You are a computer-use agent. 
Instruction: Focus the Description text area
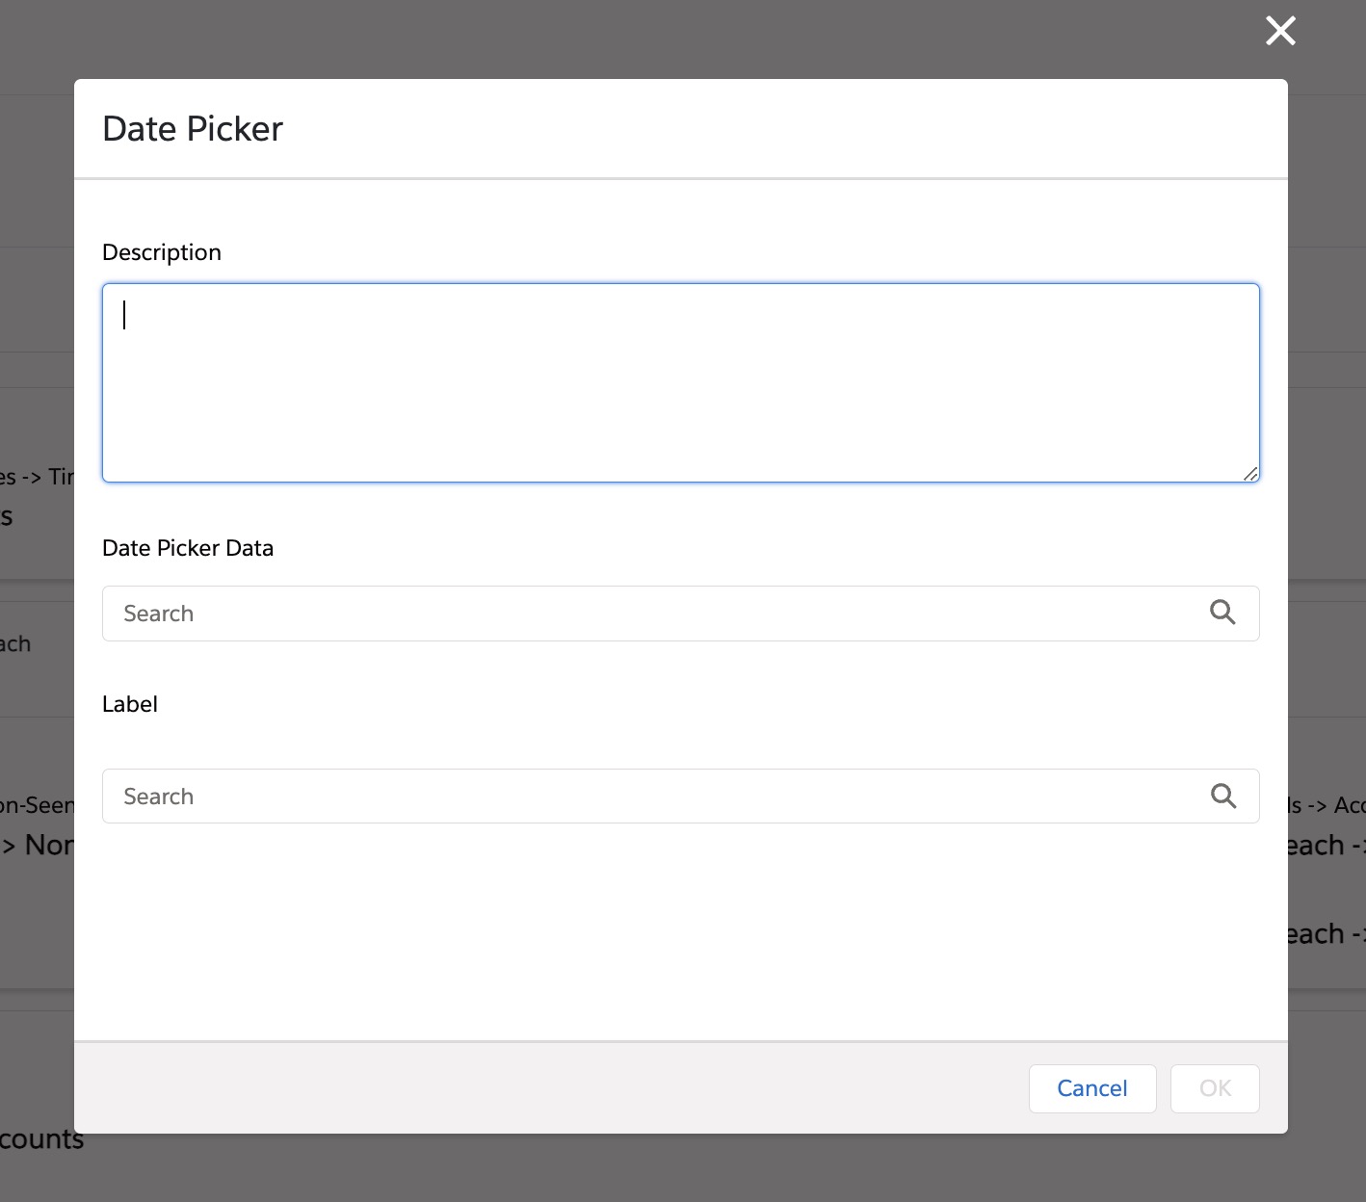point(680,382)
